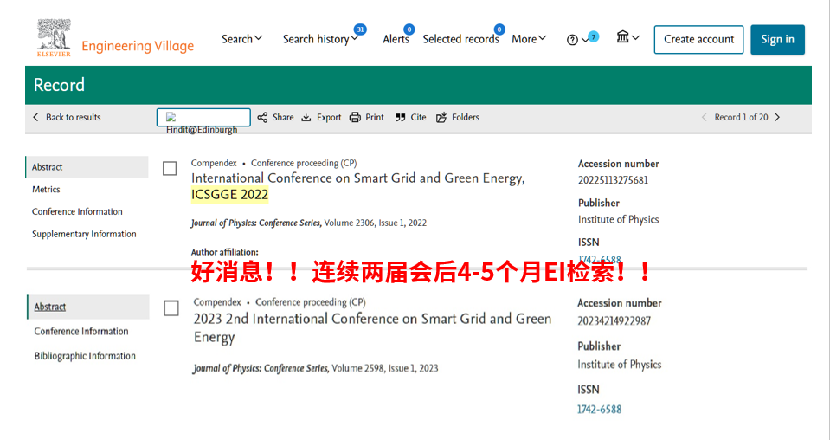Click the Share icon
Image resolution: width=830 pixels, height=440 pixels.
pyautogui.click(x=262, y=117)
